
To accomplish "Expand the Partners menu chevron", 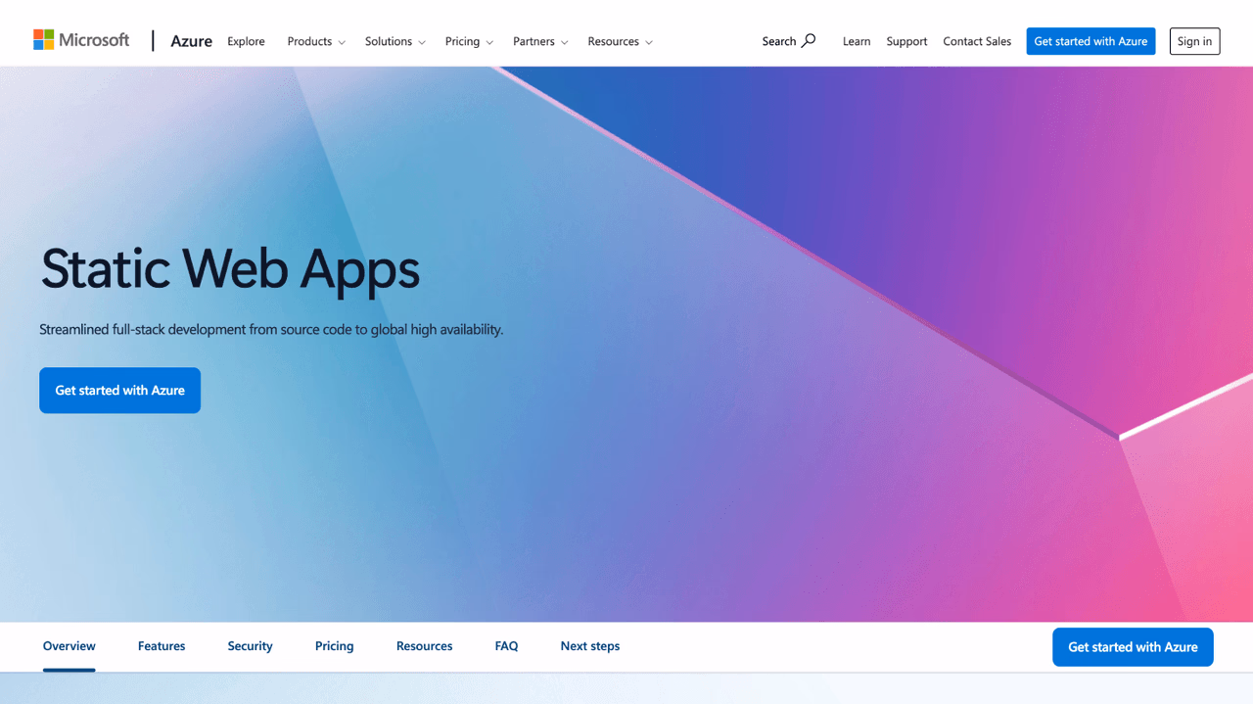I will pyautogui.click(x=565, y=42).
